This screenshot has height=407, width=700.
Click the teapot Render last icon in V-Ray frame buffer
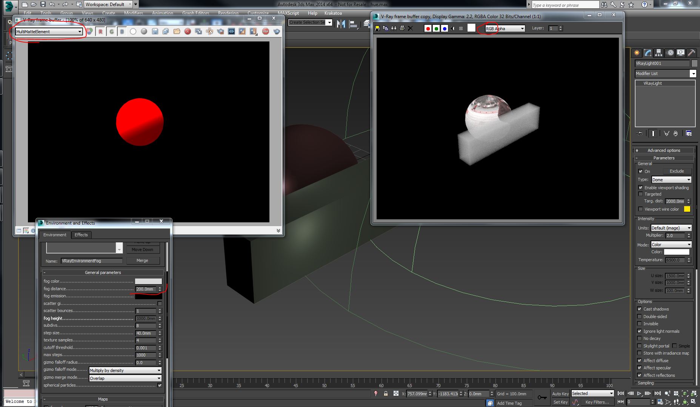point(277,32)
